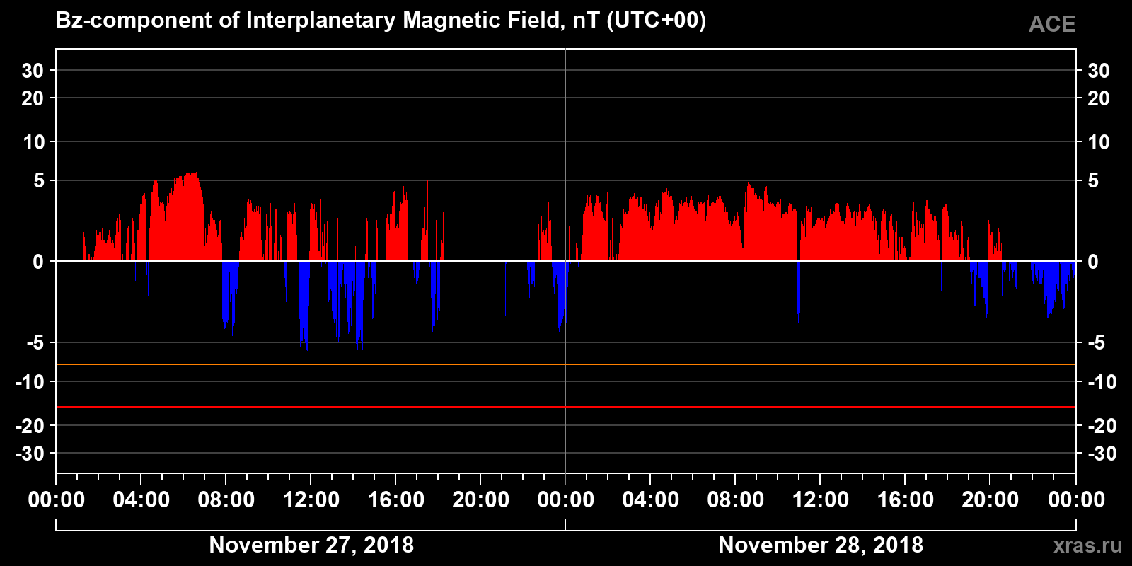Click the left axis label -10
Screen dimensions: 1132x566
tap(30, 382)
